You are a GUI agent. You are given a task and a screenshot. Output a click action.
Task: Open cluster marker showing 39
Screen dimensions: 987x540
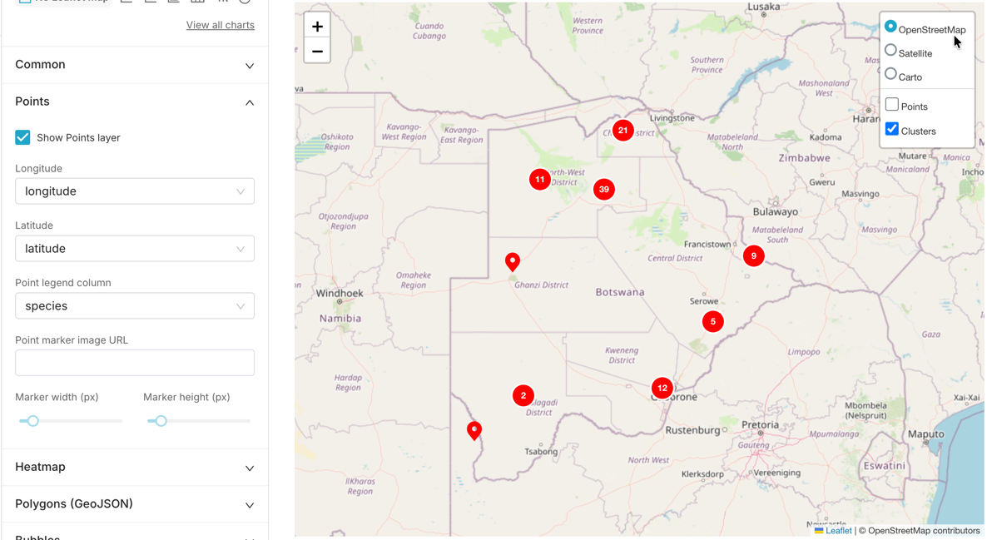603,189
